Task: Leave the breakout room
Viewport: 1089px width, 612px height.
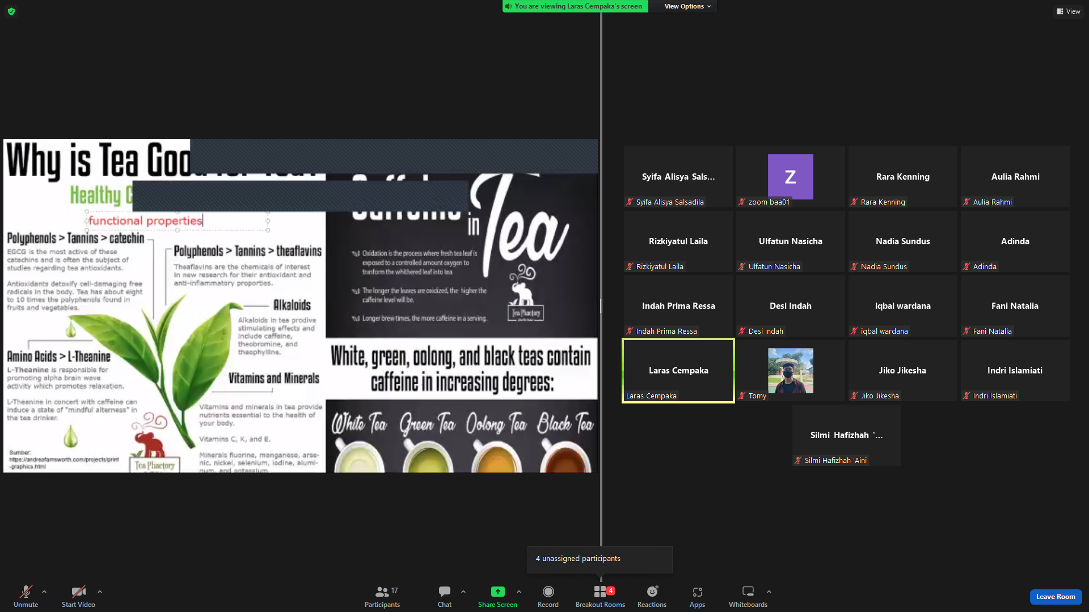Action: 1056,597
